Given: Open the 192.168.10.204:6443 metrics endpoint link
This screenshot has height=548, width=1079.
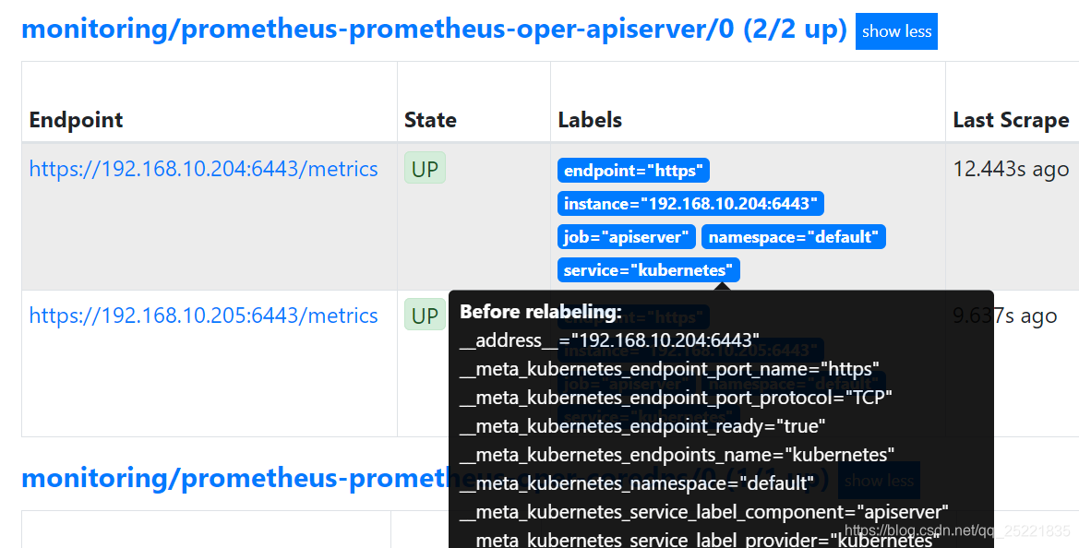Looking at the screenshot, I should [x=203, y=168].
